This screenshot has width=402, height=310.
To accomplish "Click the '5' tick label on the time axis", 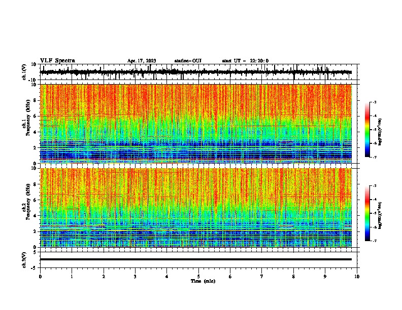I will pyautogui.click(x=198, y=277).
